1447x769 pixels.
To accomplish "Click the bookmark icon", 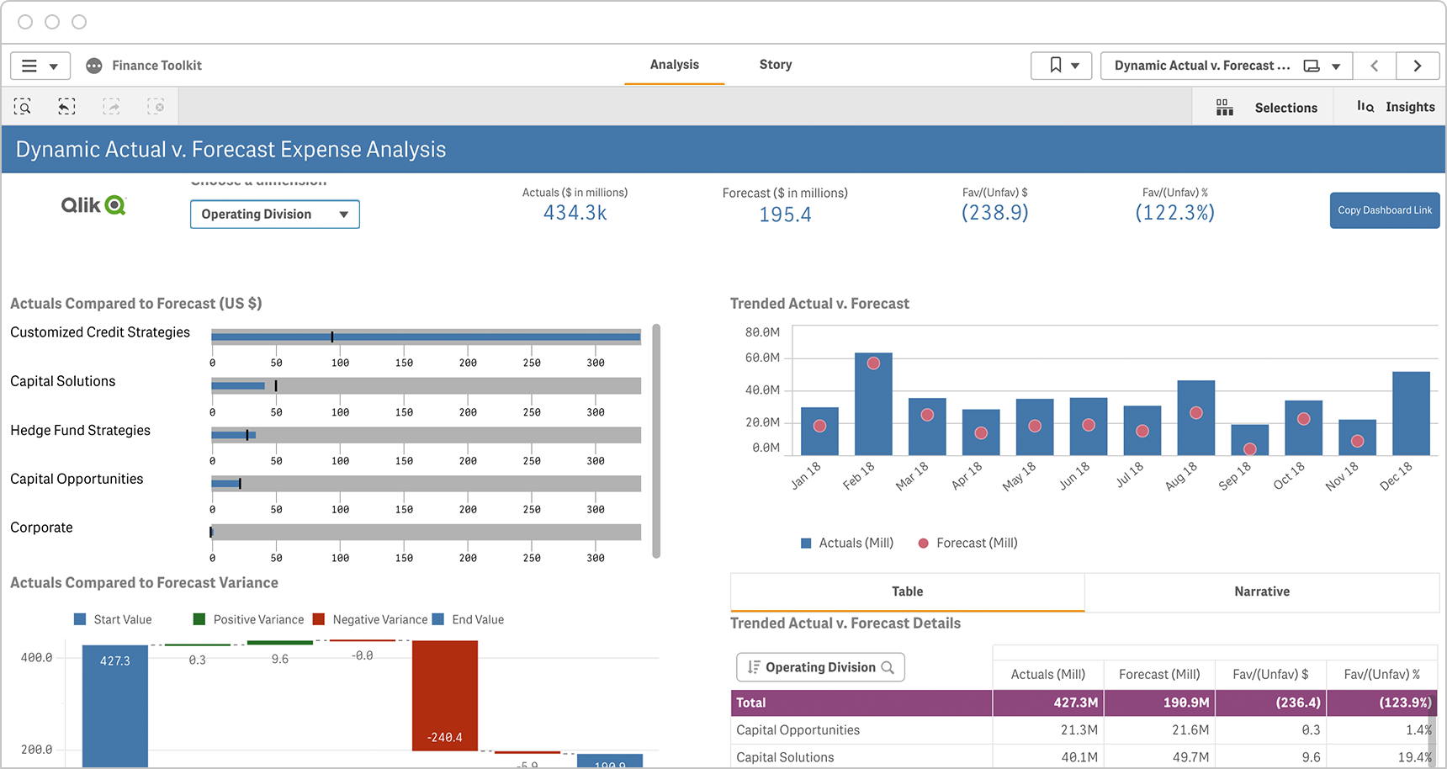I will (1055, 66).
